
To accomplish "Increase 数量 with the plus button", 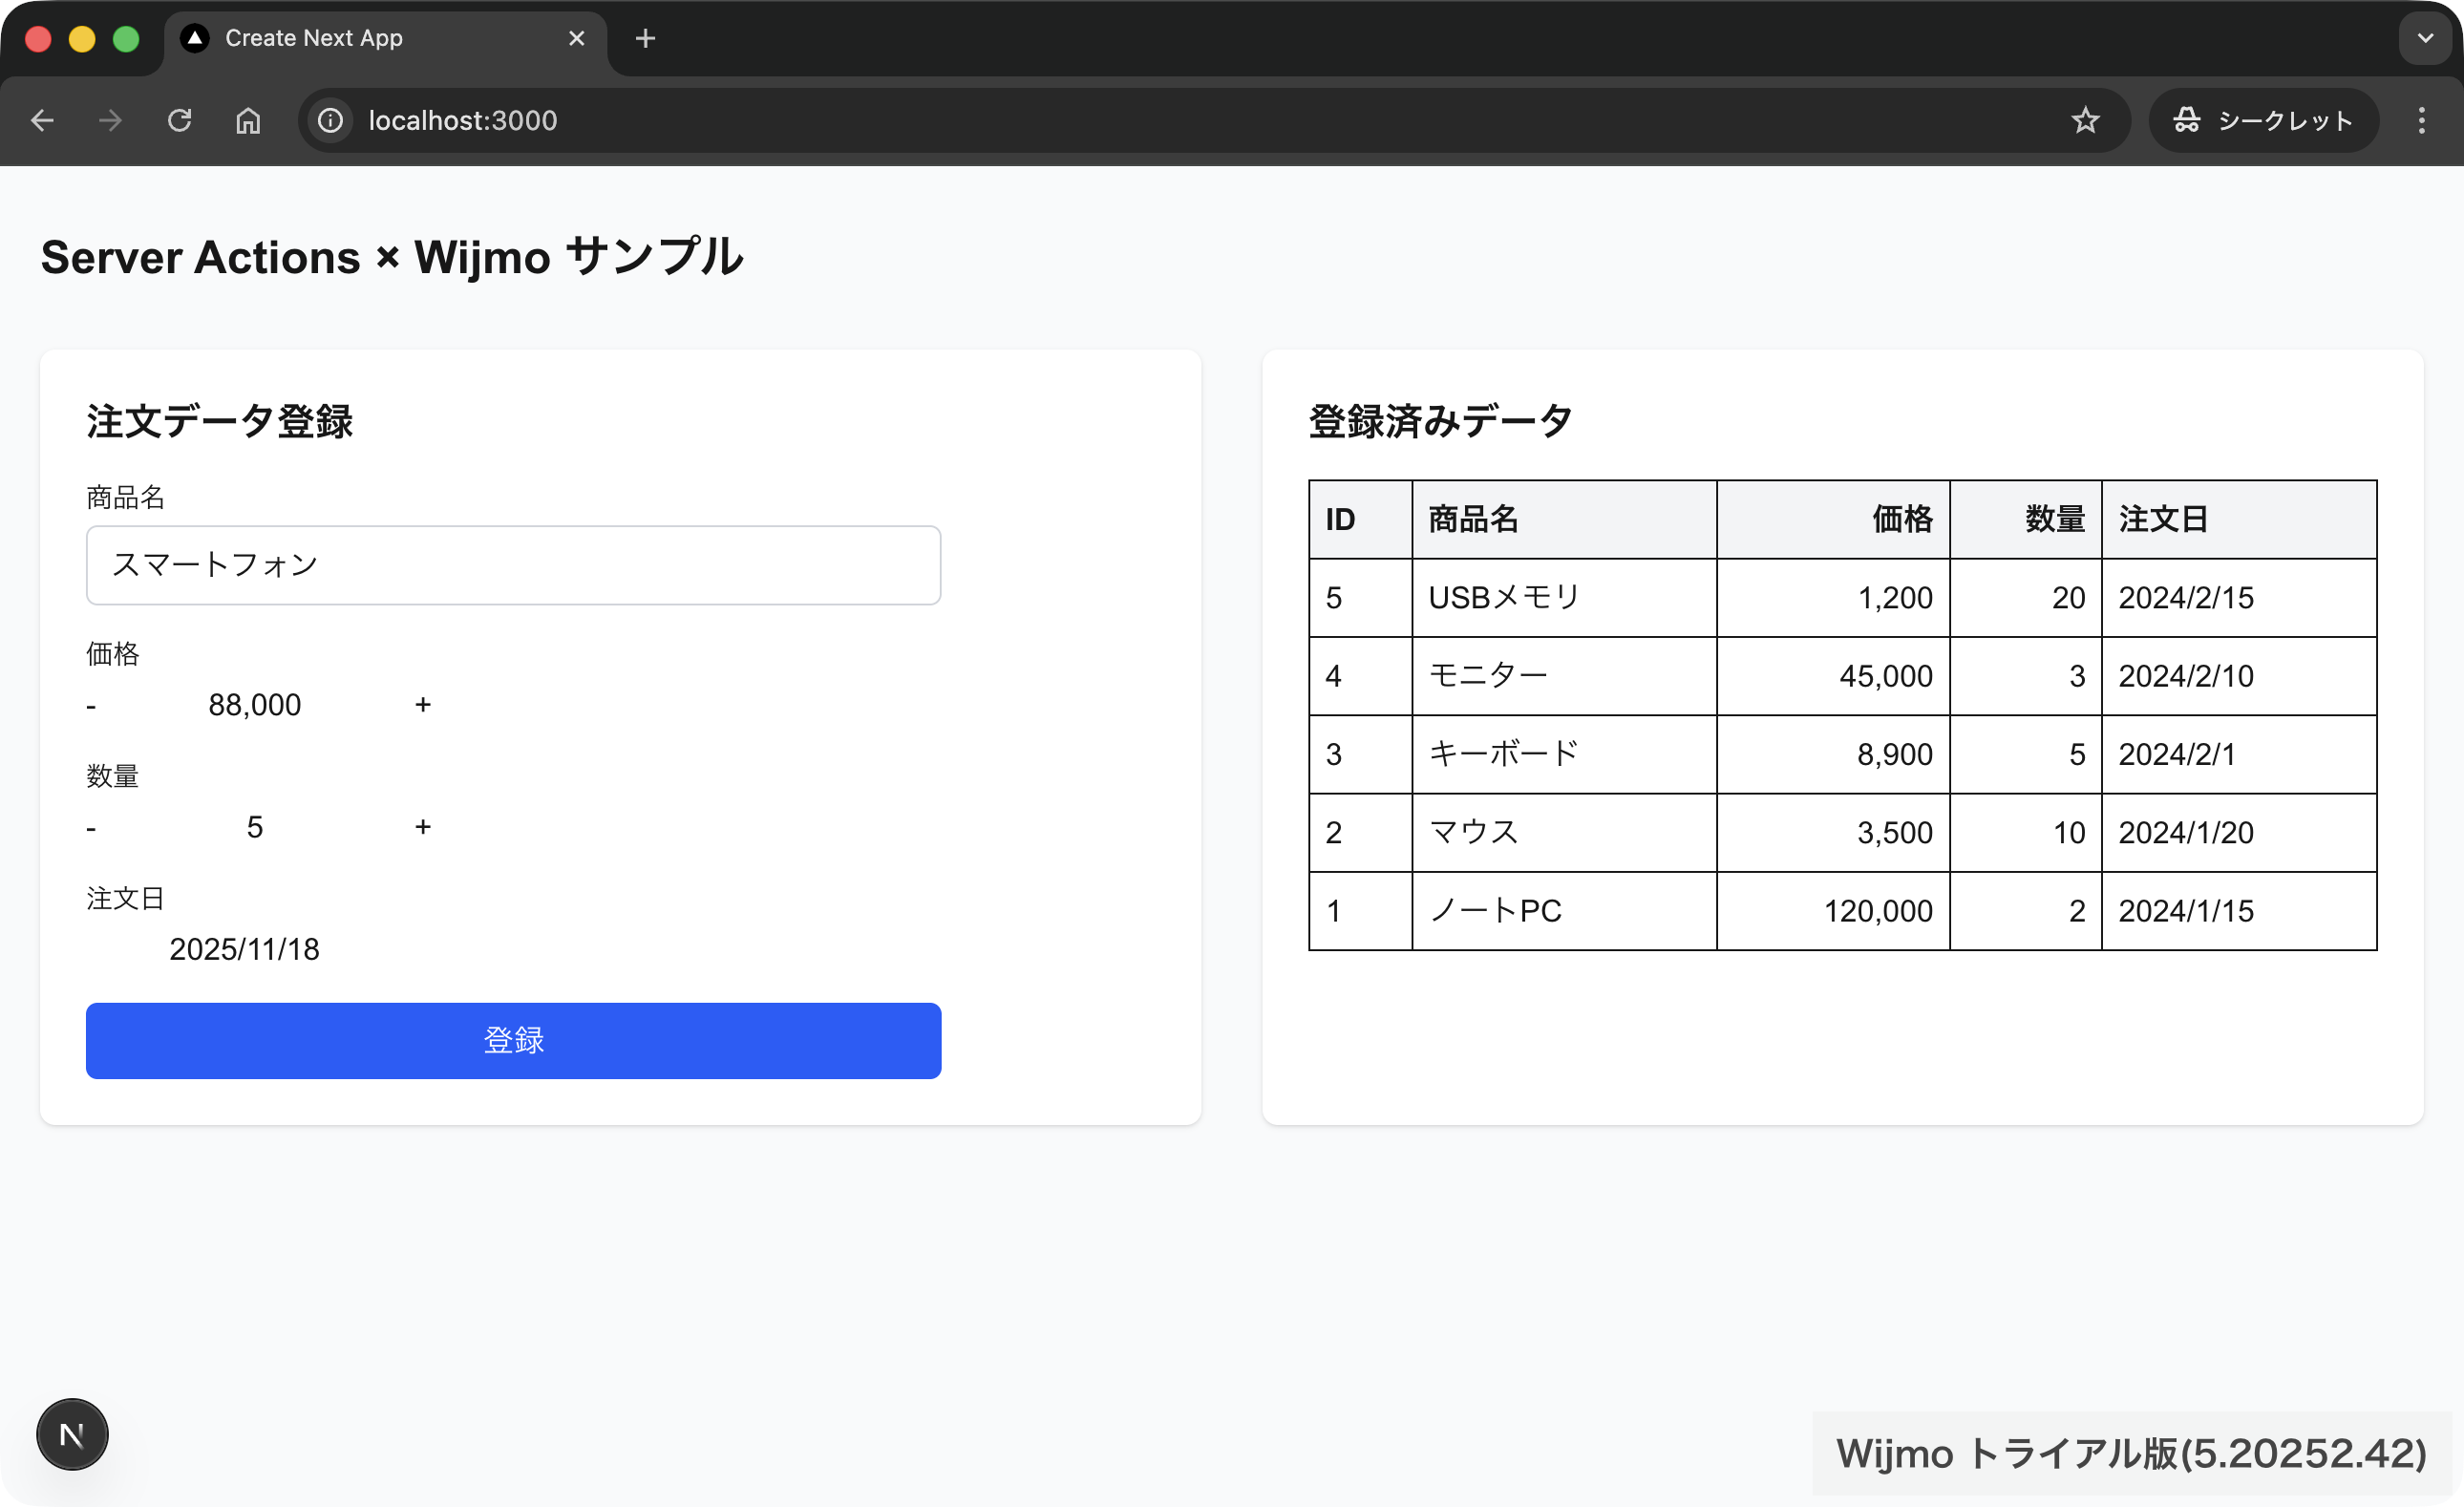I will click(x=423, y=827).
